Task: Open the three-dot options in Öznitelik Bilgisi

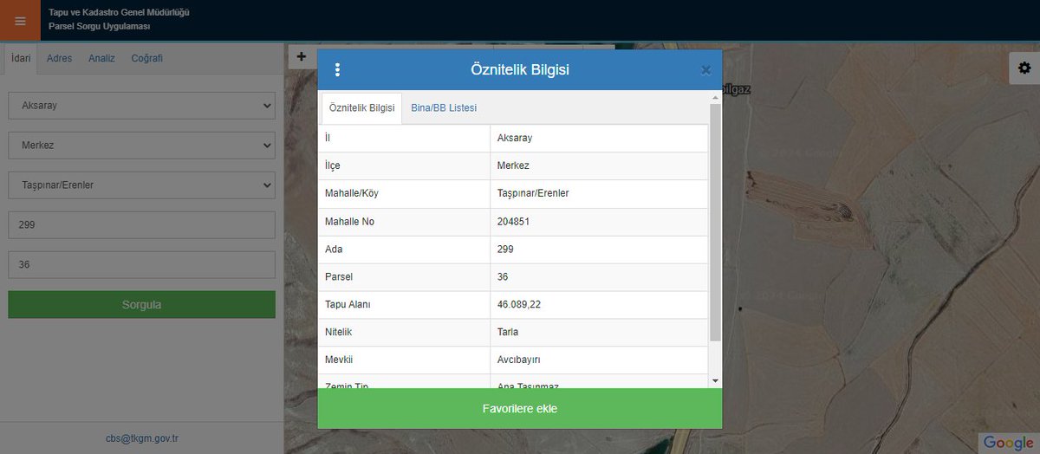Action: tap(337, 70)
